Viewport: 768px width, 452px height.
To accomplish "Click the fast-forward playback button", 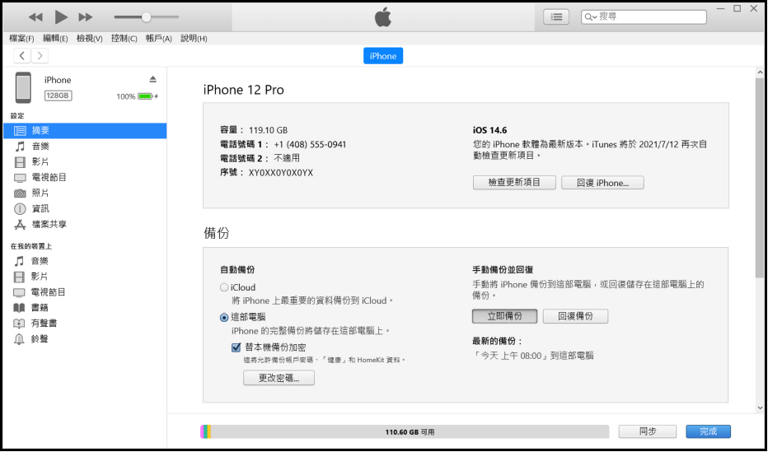I will point(86,17).
